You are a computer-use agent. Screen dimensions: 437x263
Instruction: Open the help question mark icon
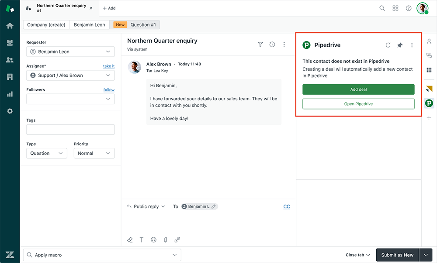[x=409, y=8]
